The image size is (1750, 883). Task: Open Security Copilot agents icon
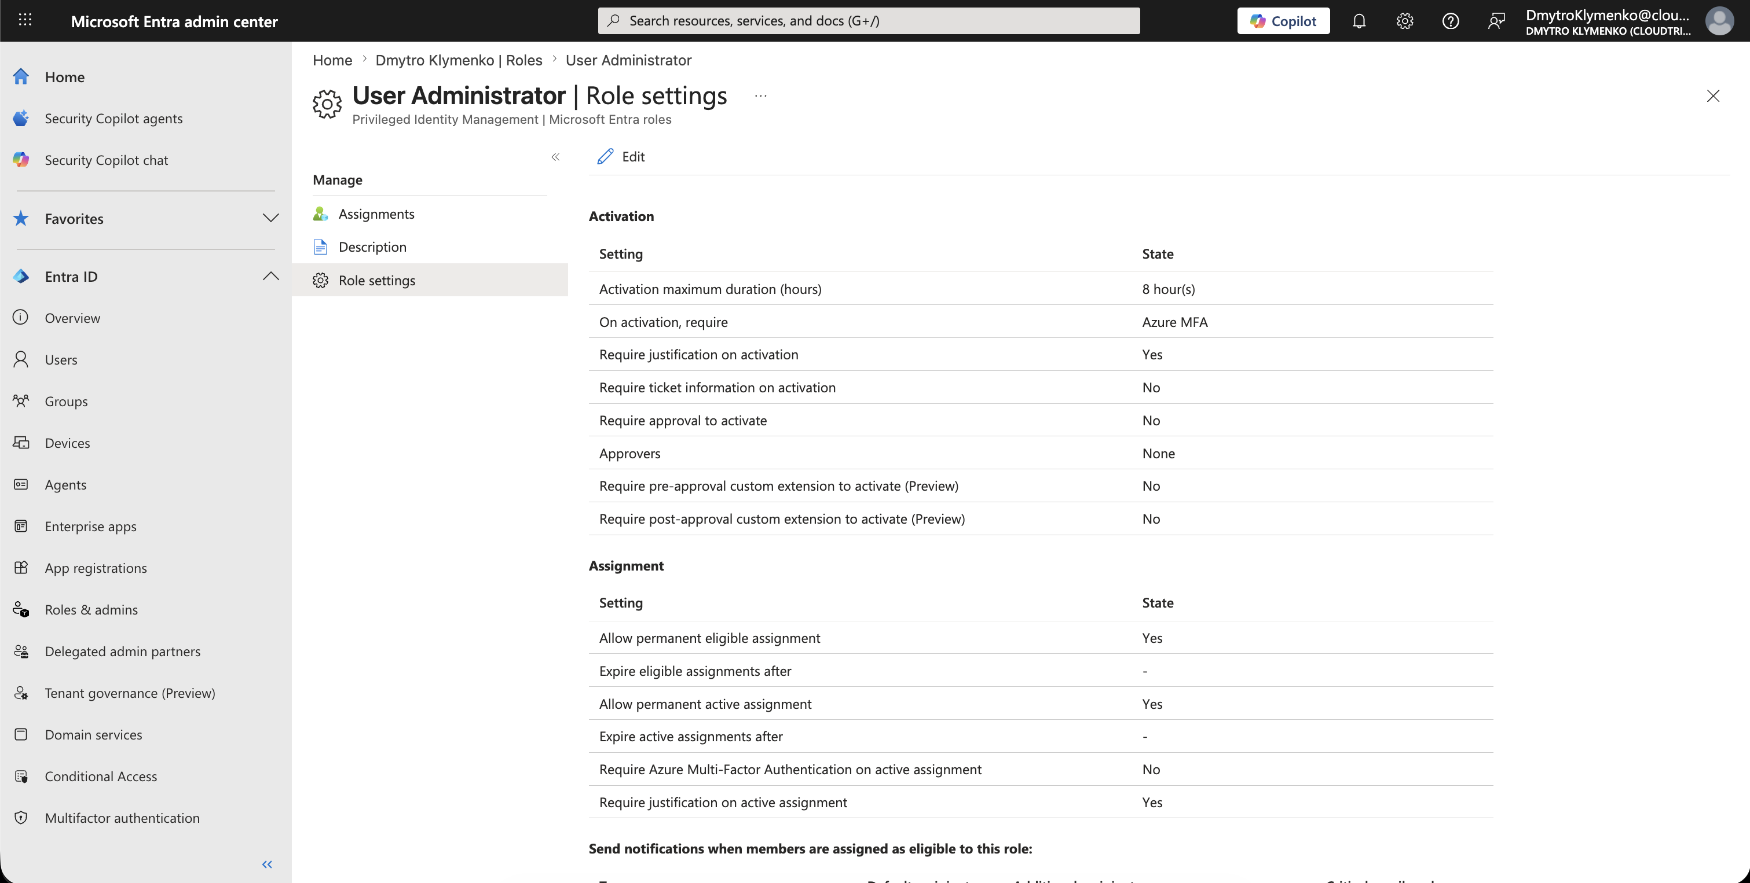coord(21,118)
